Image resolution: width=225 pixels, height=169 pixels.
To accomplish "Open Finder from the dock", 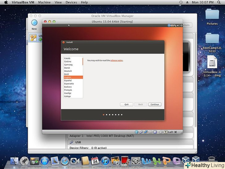I will (x=14, y=161).
